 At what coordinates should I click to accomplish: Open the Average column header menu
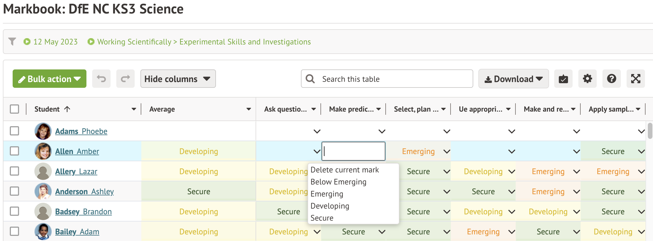pos(248,109)
